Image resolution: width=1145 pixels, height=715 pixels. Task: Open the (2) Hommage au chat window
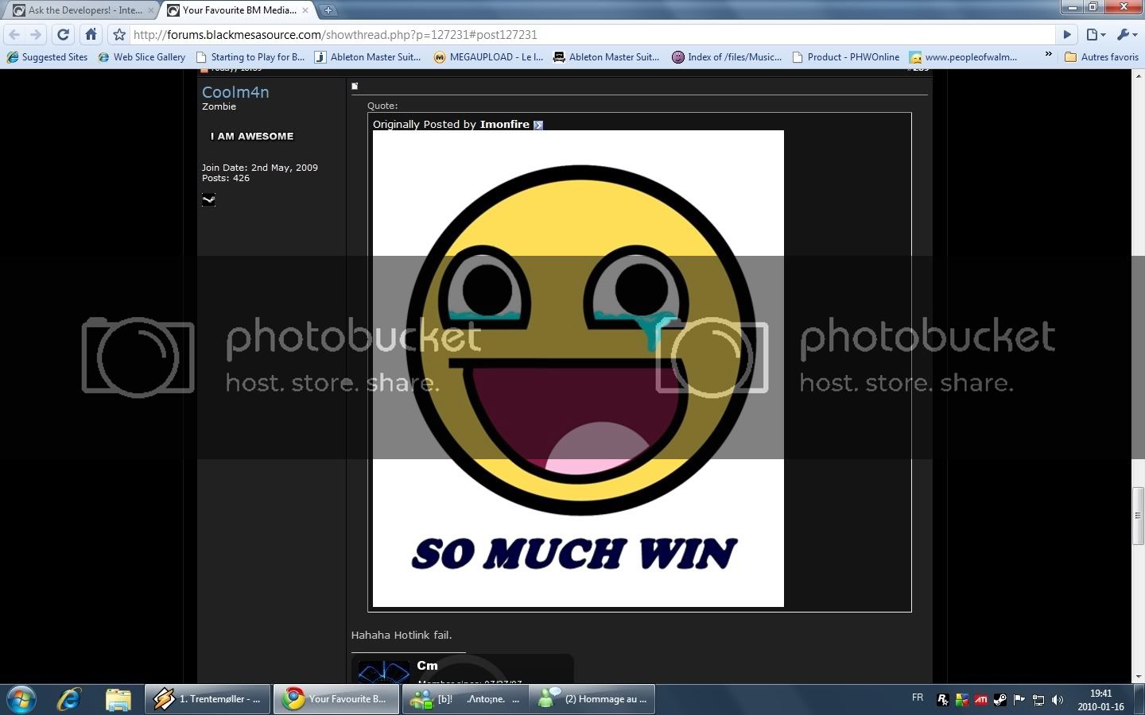click(x=592, y=699)
